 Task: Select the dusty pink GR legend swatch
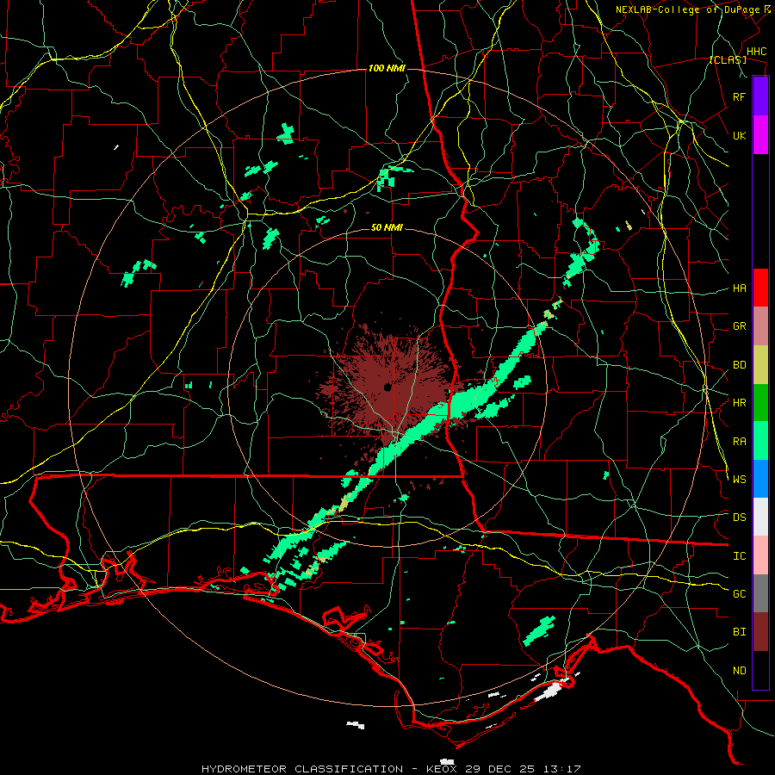tap(760, 326)
